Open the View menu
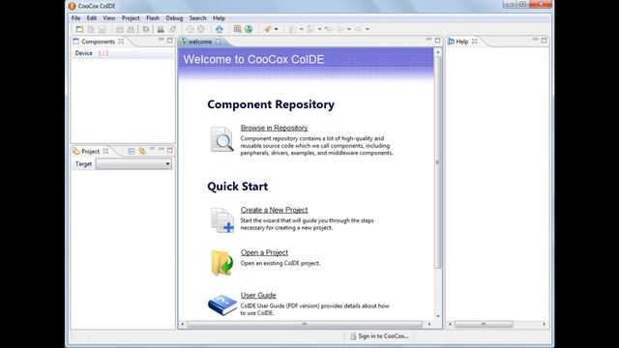Viewport: 619px width, 348px height. (109, 18)
